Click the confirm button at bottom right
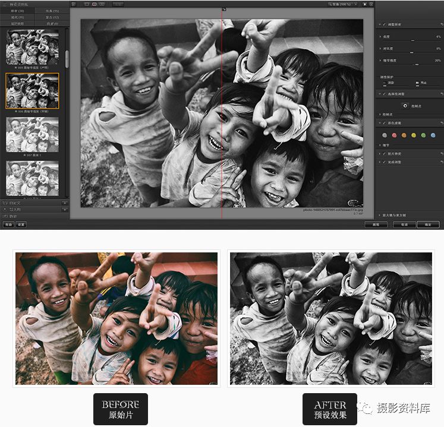 tap(428, 224)
